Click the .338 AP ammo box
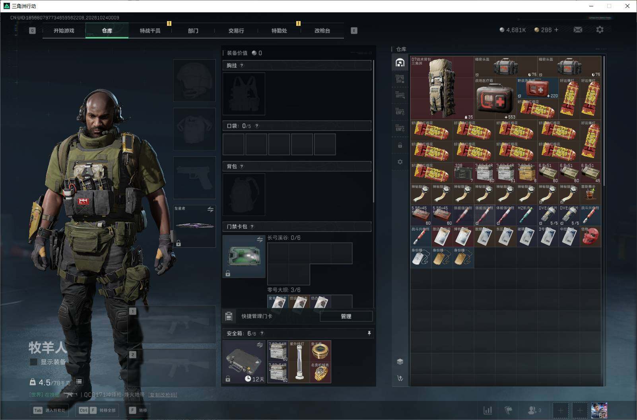The width and height of the screenshot is (637, 420). point(463,173)
